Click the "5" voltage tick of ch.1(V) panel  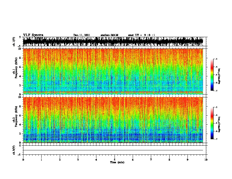21,37
